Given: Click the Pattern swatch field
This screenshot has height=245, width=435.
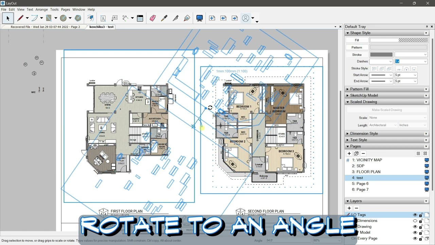Looking at the screenshot, I should pyautogui.click(x=398, y=48).
